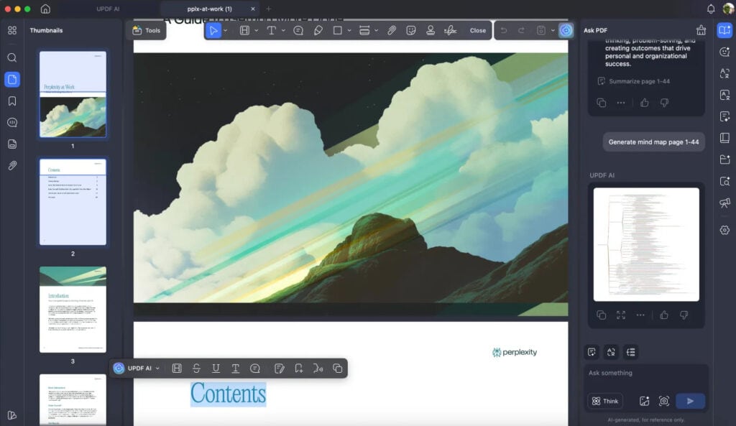Expand the UPDF AI dropdown in floating toolbar
Viewport: 736px width, 426px height.
157,369
